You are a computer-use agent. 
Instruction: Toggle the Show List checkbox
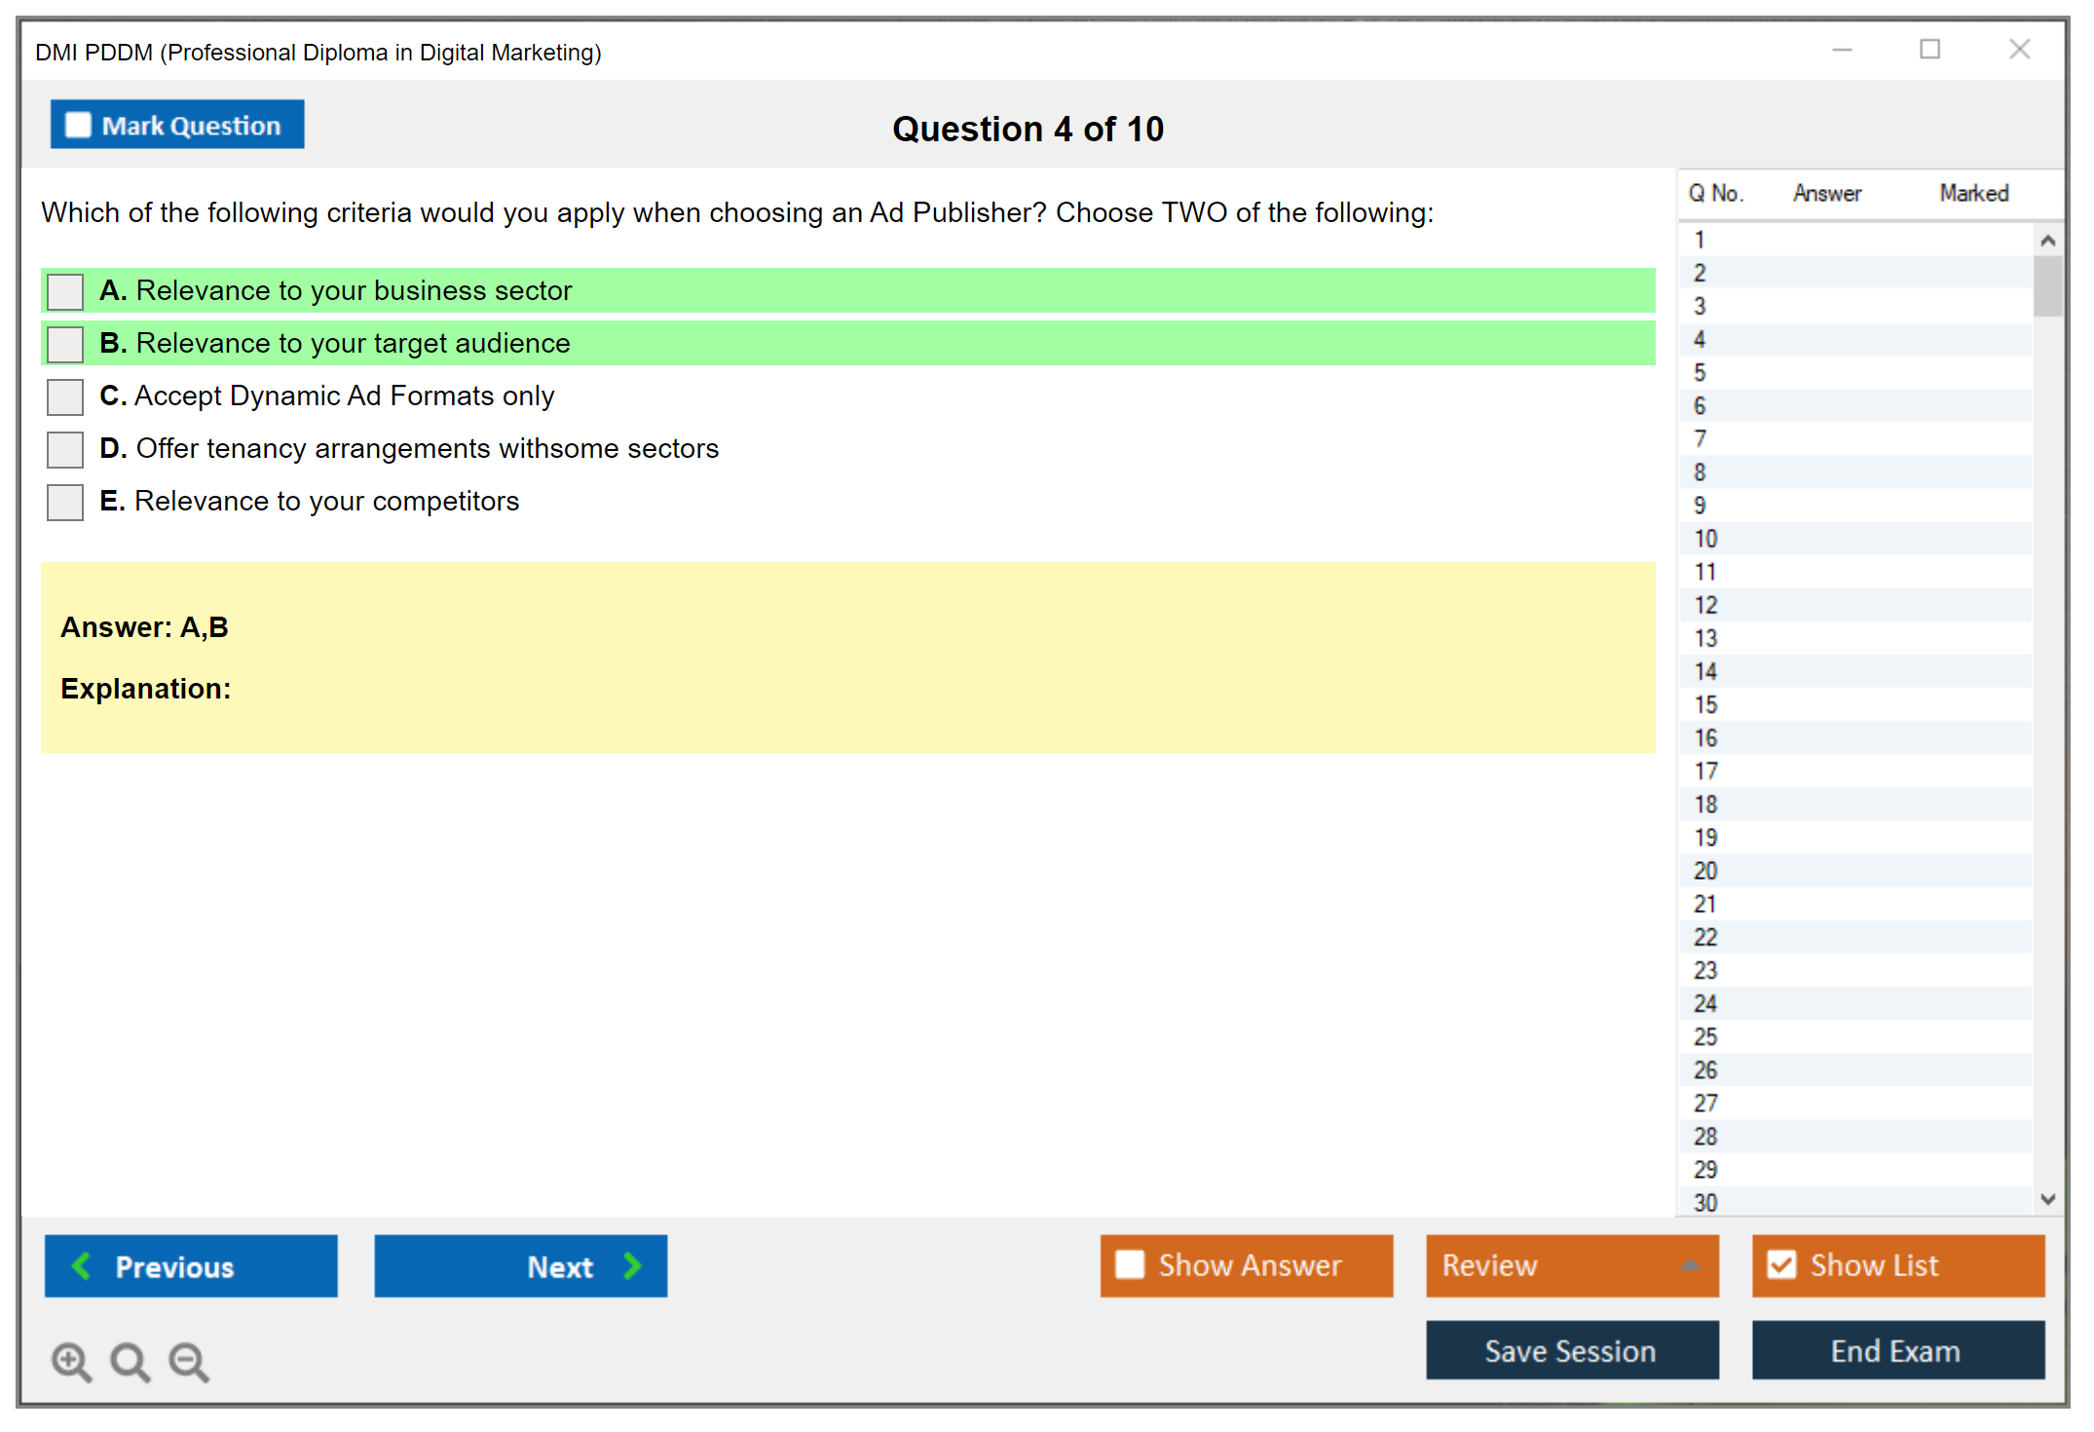(1781, 1264)
